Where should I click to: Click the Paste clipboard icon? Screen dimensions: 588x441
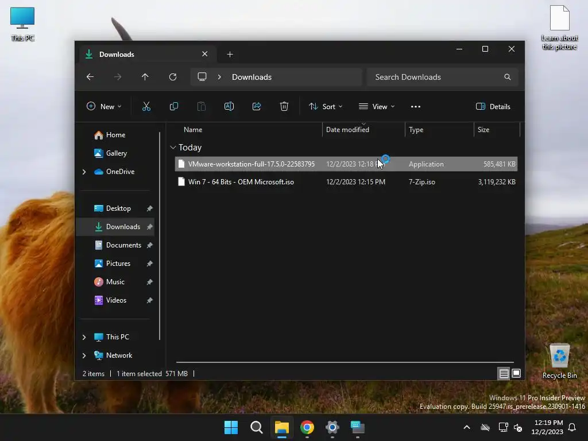(202, 106)
